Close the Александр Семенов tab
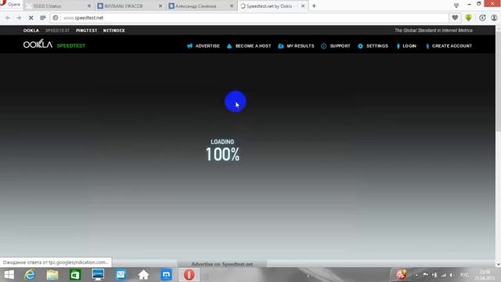The image size is (501, 282). 232,6
